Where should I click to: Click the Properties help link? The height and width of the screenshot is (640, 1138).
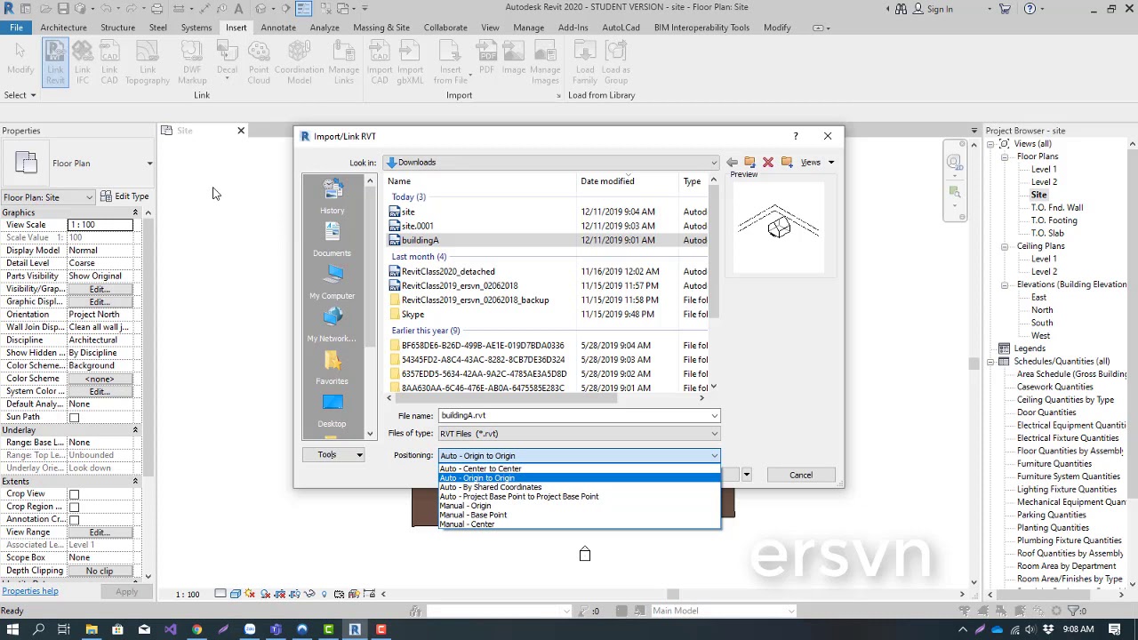(x=30, y=591)
